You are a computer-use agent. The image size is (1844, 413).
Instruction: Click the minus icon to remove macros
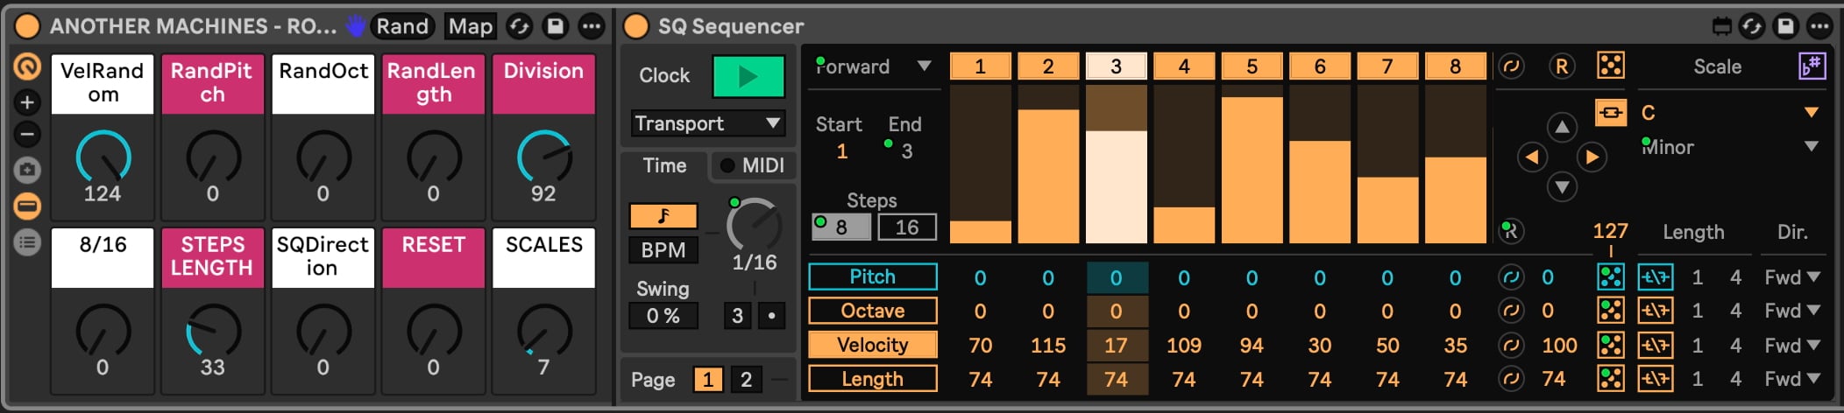pos(27,135)
